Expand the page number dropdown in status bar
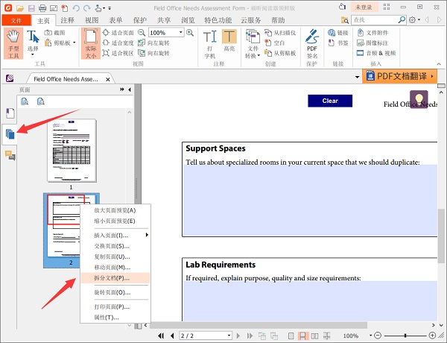The height and width of the screenshot is (343, 447). (229, 336)
